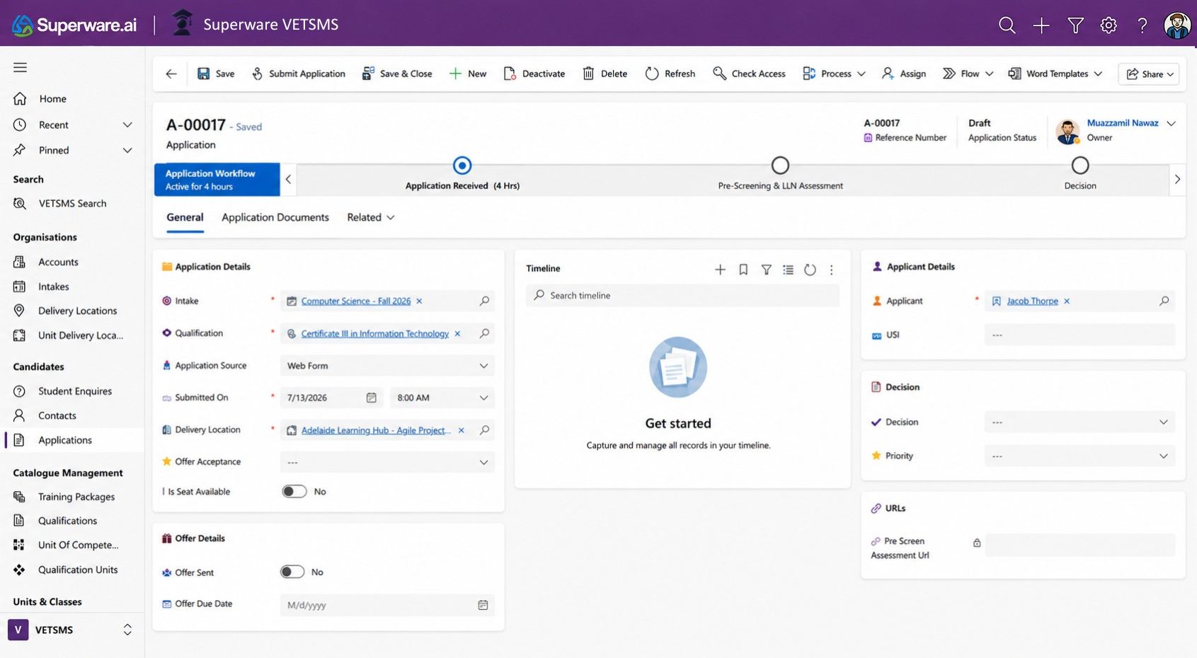Filter the timeline records
1197x658 pixels.
(766, 270)
